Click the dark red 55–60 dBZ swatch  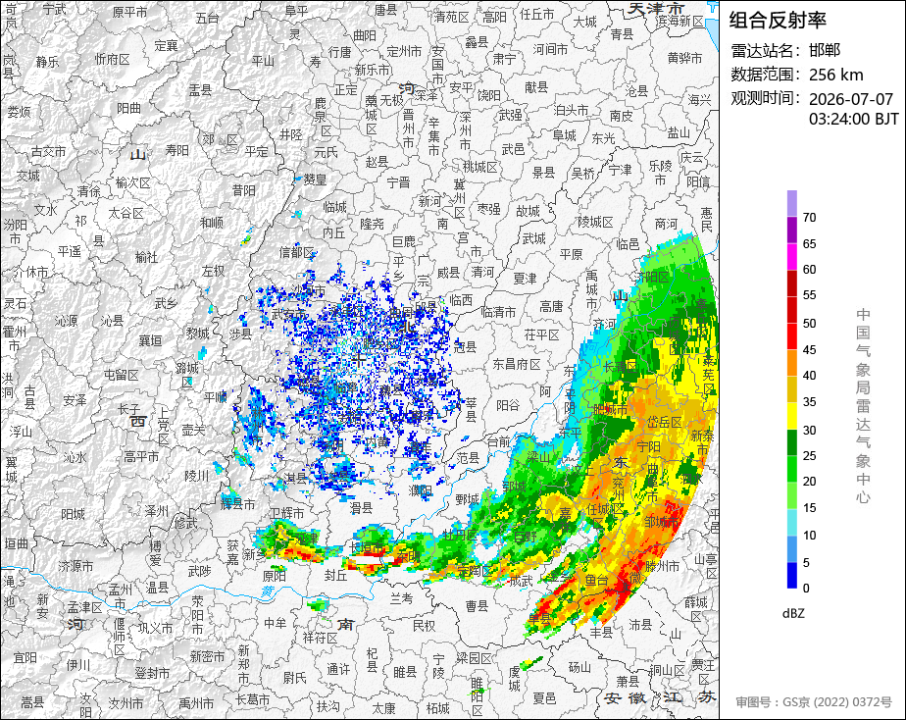[x=791, y=283]
